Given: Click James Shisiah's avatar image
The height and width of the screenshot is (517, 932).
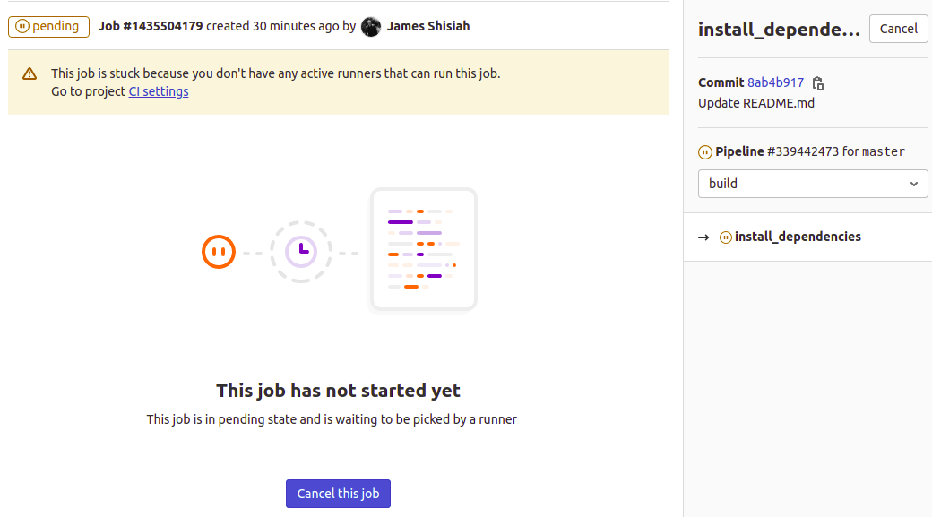Looking at the screenshot, I should click(x=371, y=27).
